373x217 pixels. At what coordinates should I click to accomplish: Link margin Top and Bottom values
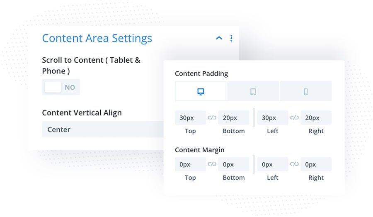[x=212, y=164]
